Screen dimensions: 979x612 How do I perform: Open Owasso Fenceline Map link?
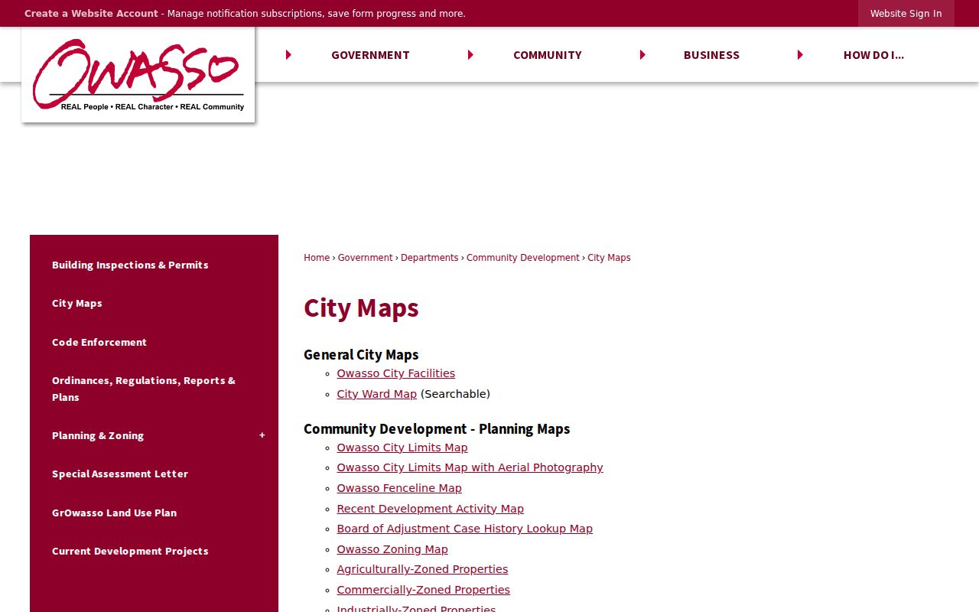pos(399,488)
